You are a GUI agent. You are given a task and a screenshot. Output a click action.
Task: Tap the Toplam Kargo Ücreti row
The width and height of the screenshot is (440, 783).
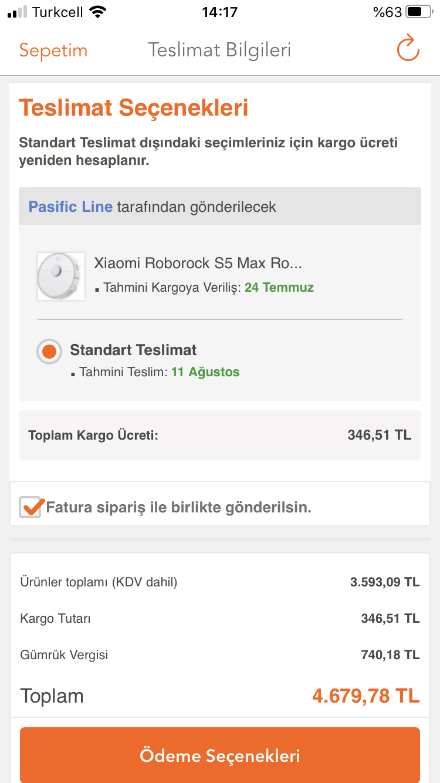coord(220,435)
